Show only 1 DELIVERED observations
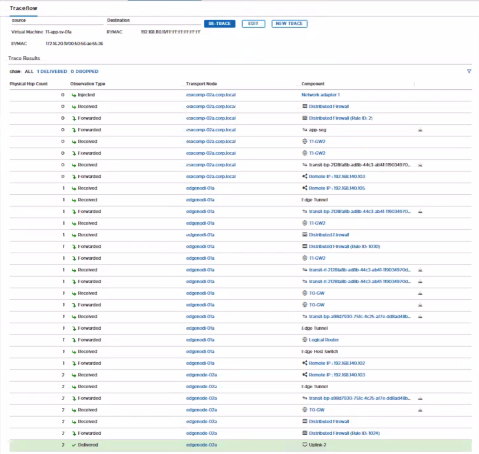 click(52, 71)
